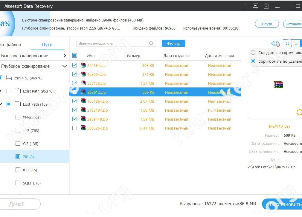Click the search magnifier icon in search box
The width and height of the screenshot is (302, 217).
tap(151, 43)
